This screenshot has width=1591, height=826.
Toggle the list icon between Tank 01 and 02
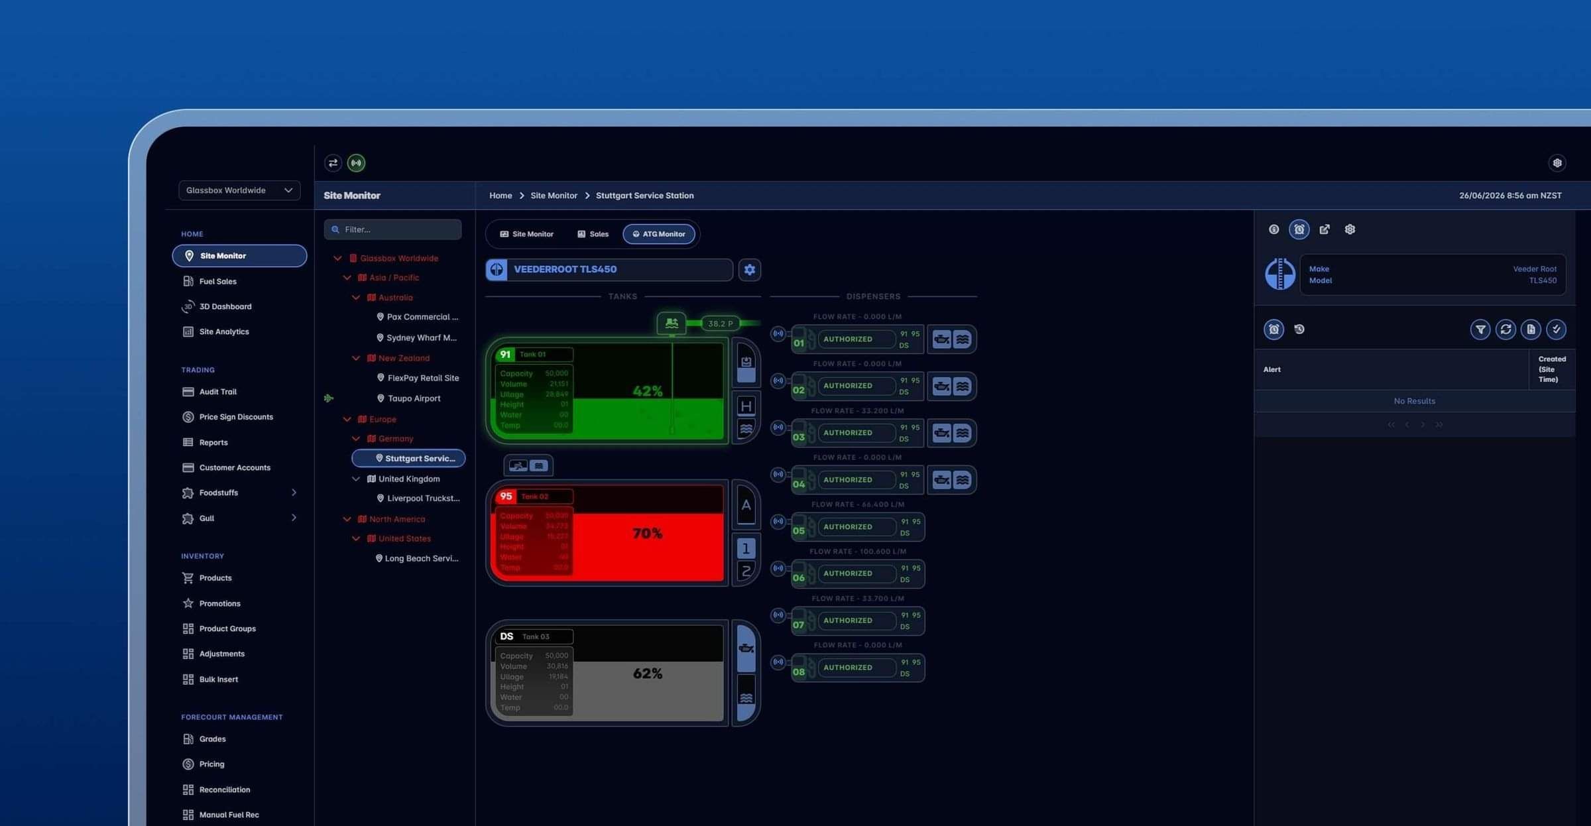click(x=539, y=466)
